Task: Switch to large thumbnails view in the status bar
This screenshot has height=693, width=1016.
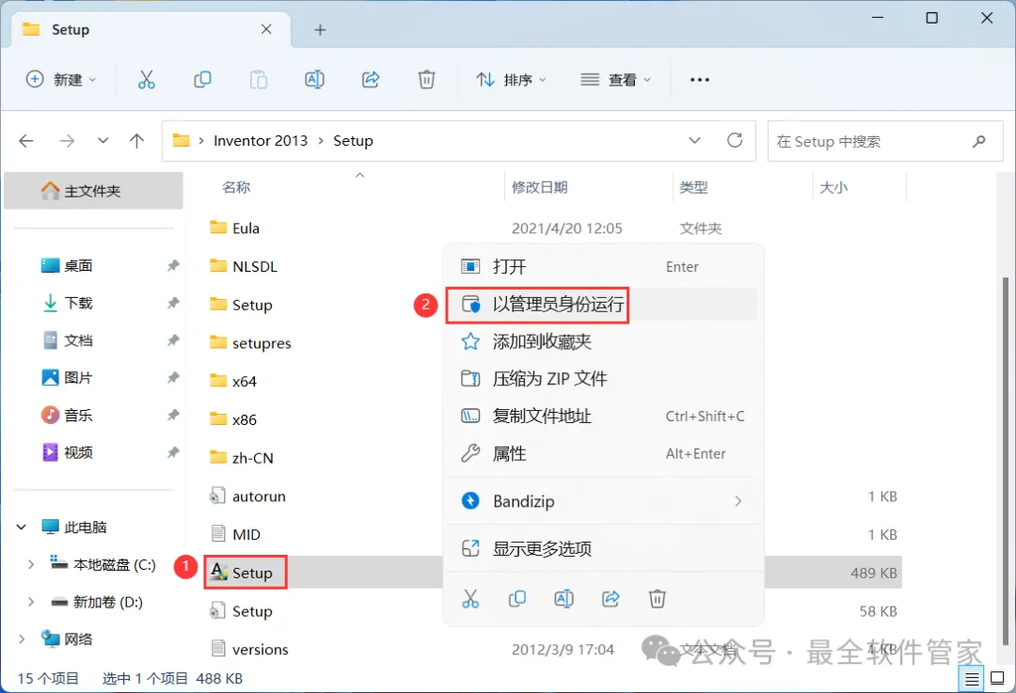Action: (x=997, y=679)
